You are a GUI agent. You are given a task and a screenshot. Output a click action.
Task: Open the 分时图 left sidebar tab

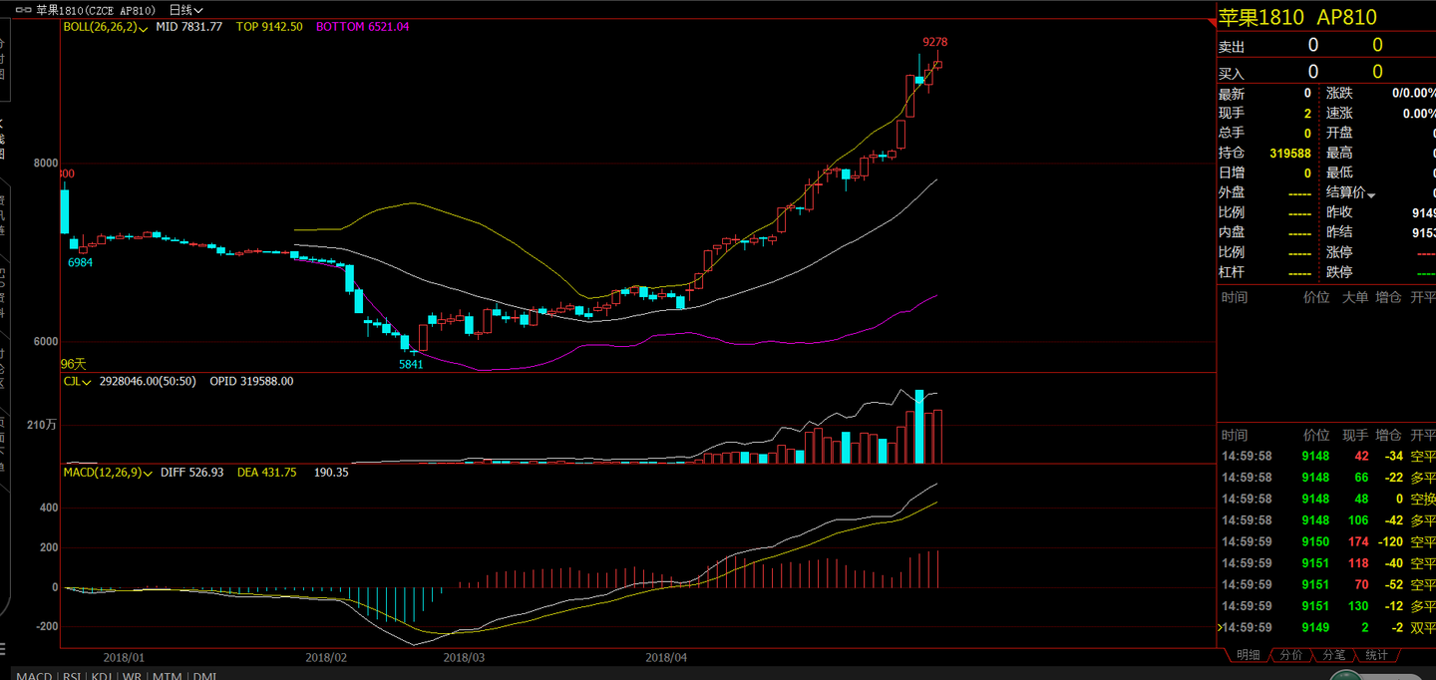point(3,62)
